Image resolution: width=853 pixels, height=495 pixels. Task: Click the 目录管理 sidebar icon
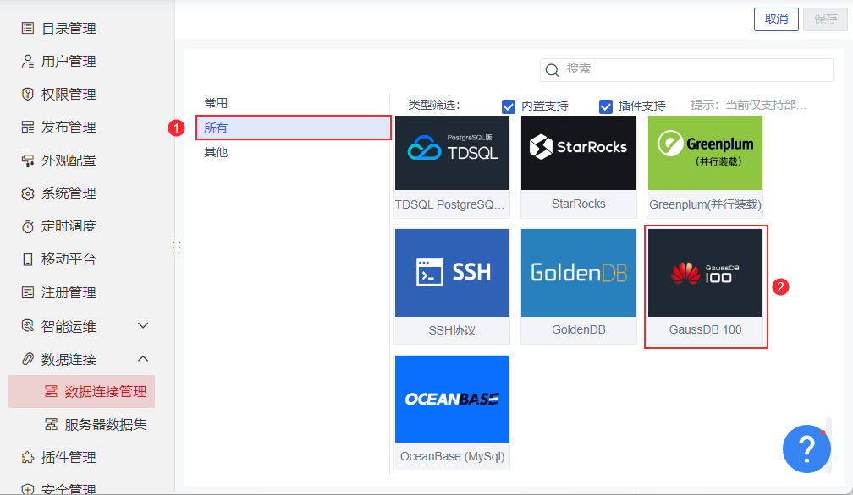point(28,28)
